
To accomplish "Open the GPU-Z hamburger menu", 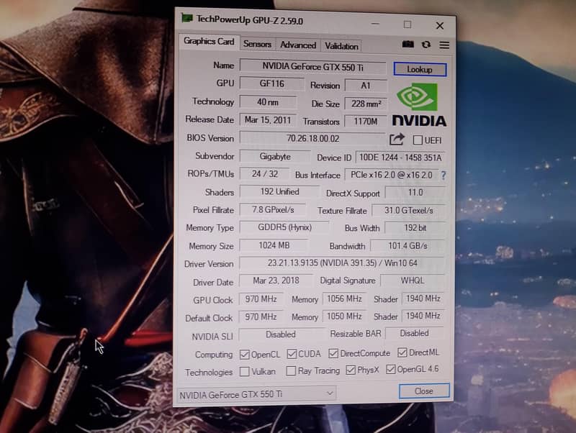I will pyautogui.click(x=444, y=45).
